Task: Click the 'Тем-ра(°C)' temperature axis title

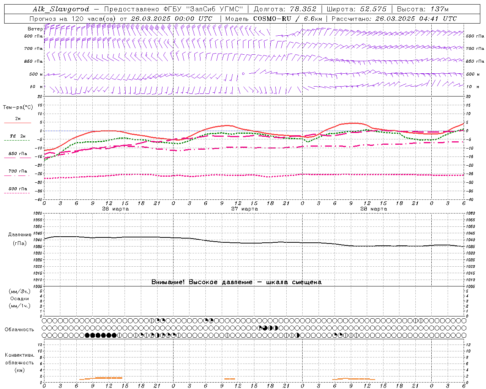Action: 18,107
